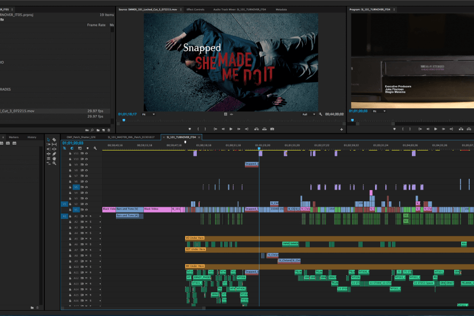Open Source monitor settings wrench
Image resolution: width=474 pixels, height=316 pixels.
pyautogui.click(x=320, y=114)
